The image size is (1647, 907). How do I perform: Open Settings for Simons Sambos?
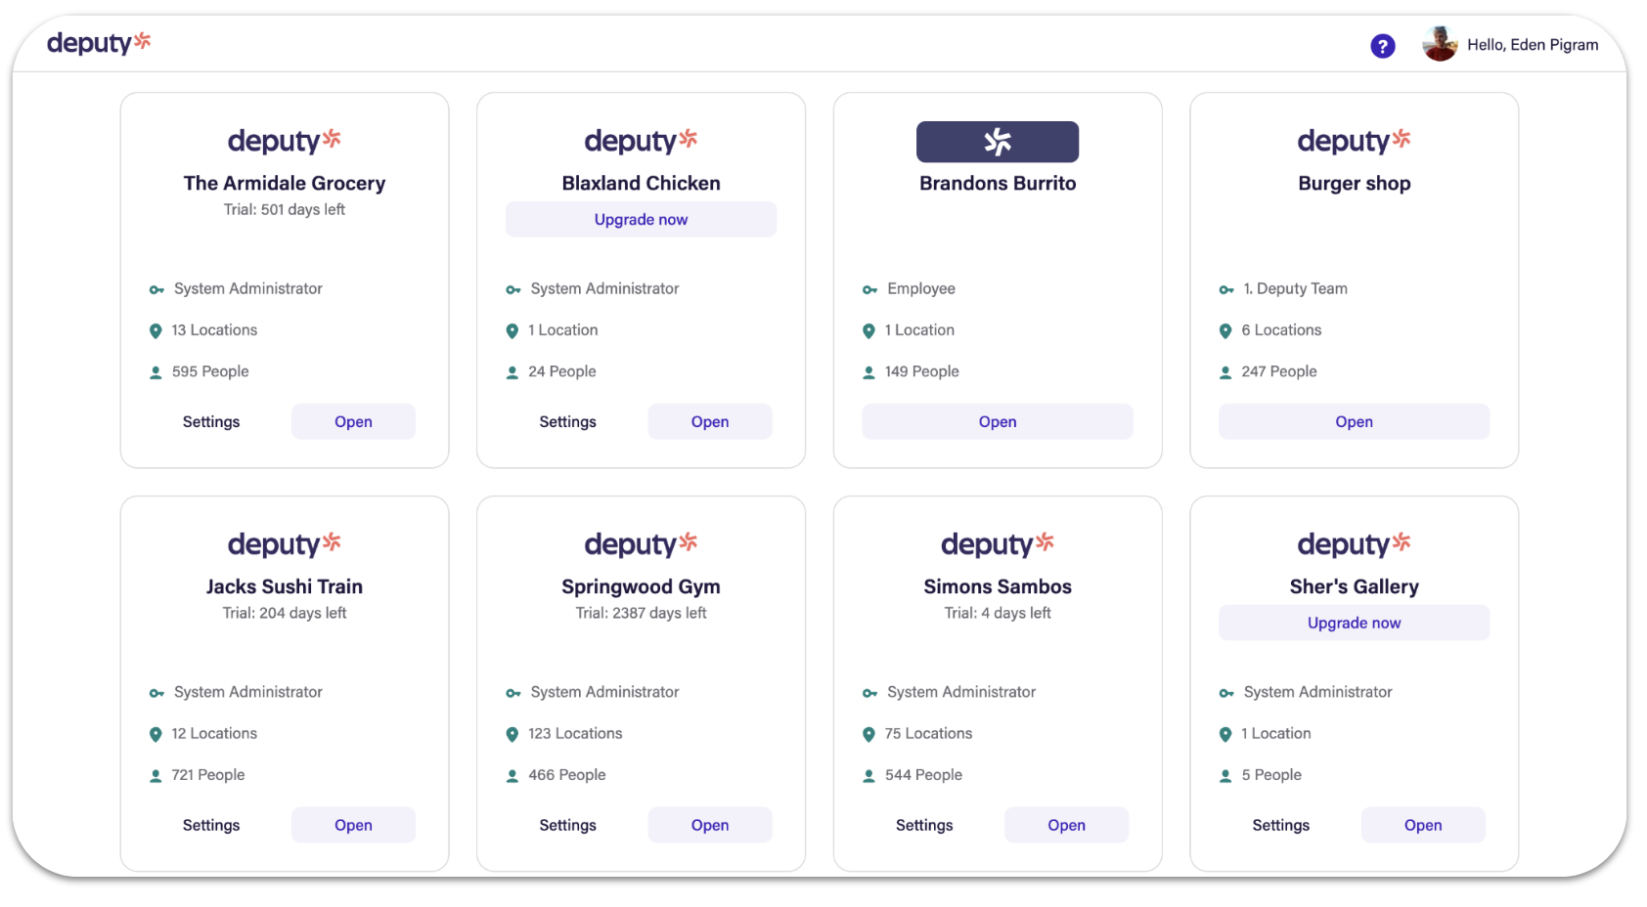click(924, 825)
